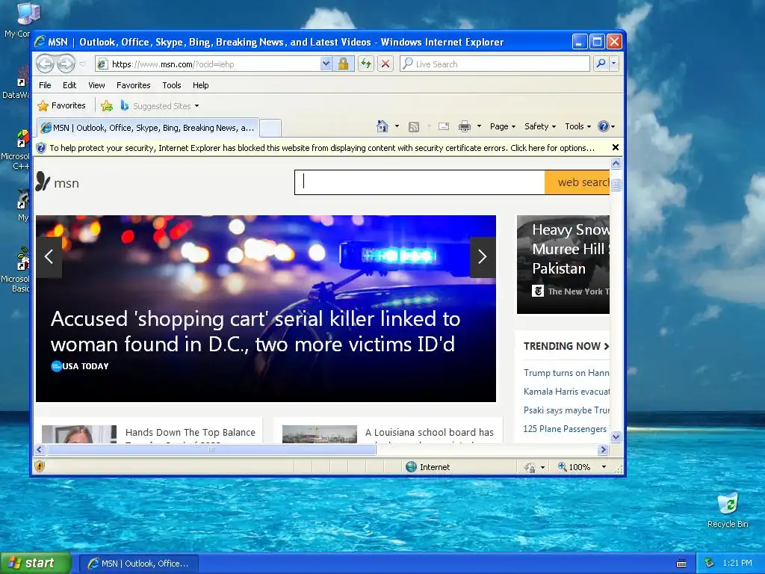
Task: Click the Read Mail envelope icon
Action: pyautogui.click(x=444, y=126)
